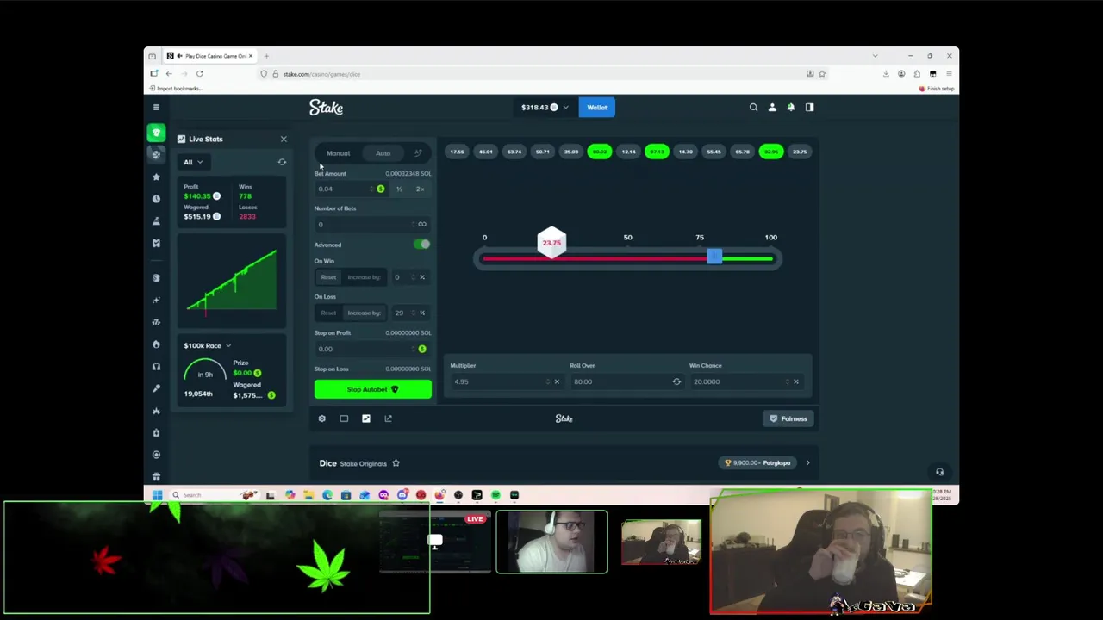Favorite the Dice game star icon

click(396, 463)
